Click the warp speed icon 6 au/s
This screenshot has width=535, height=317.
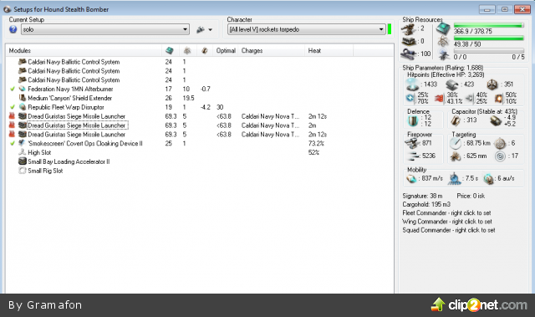tap(488, 179)
